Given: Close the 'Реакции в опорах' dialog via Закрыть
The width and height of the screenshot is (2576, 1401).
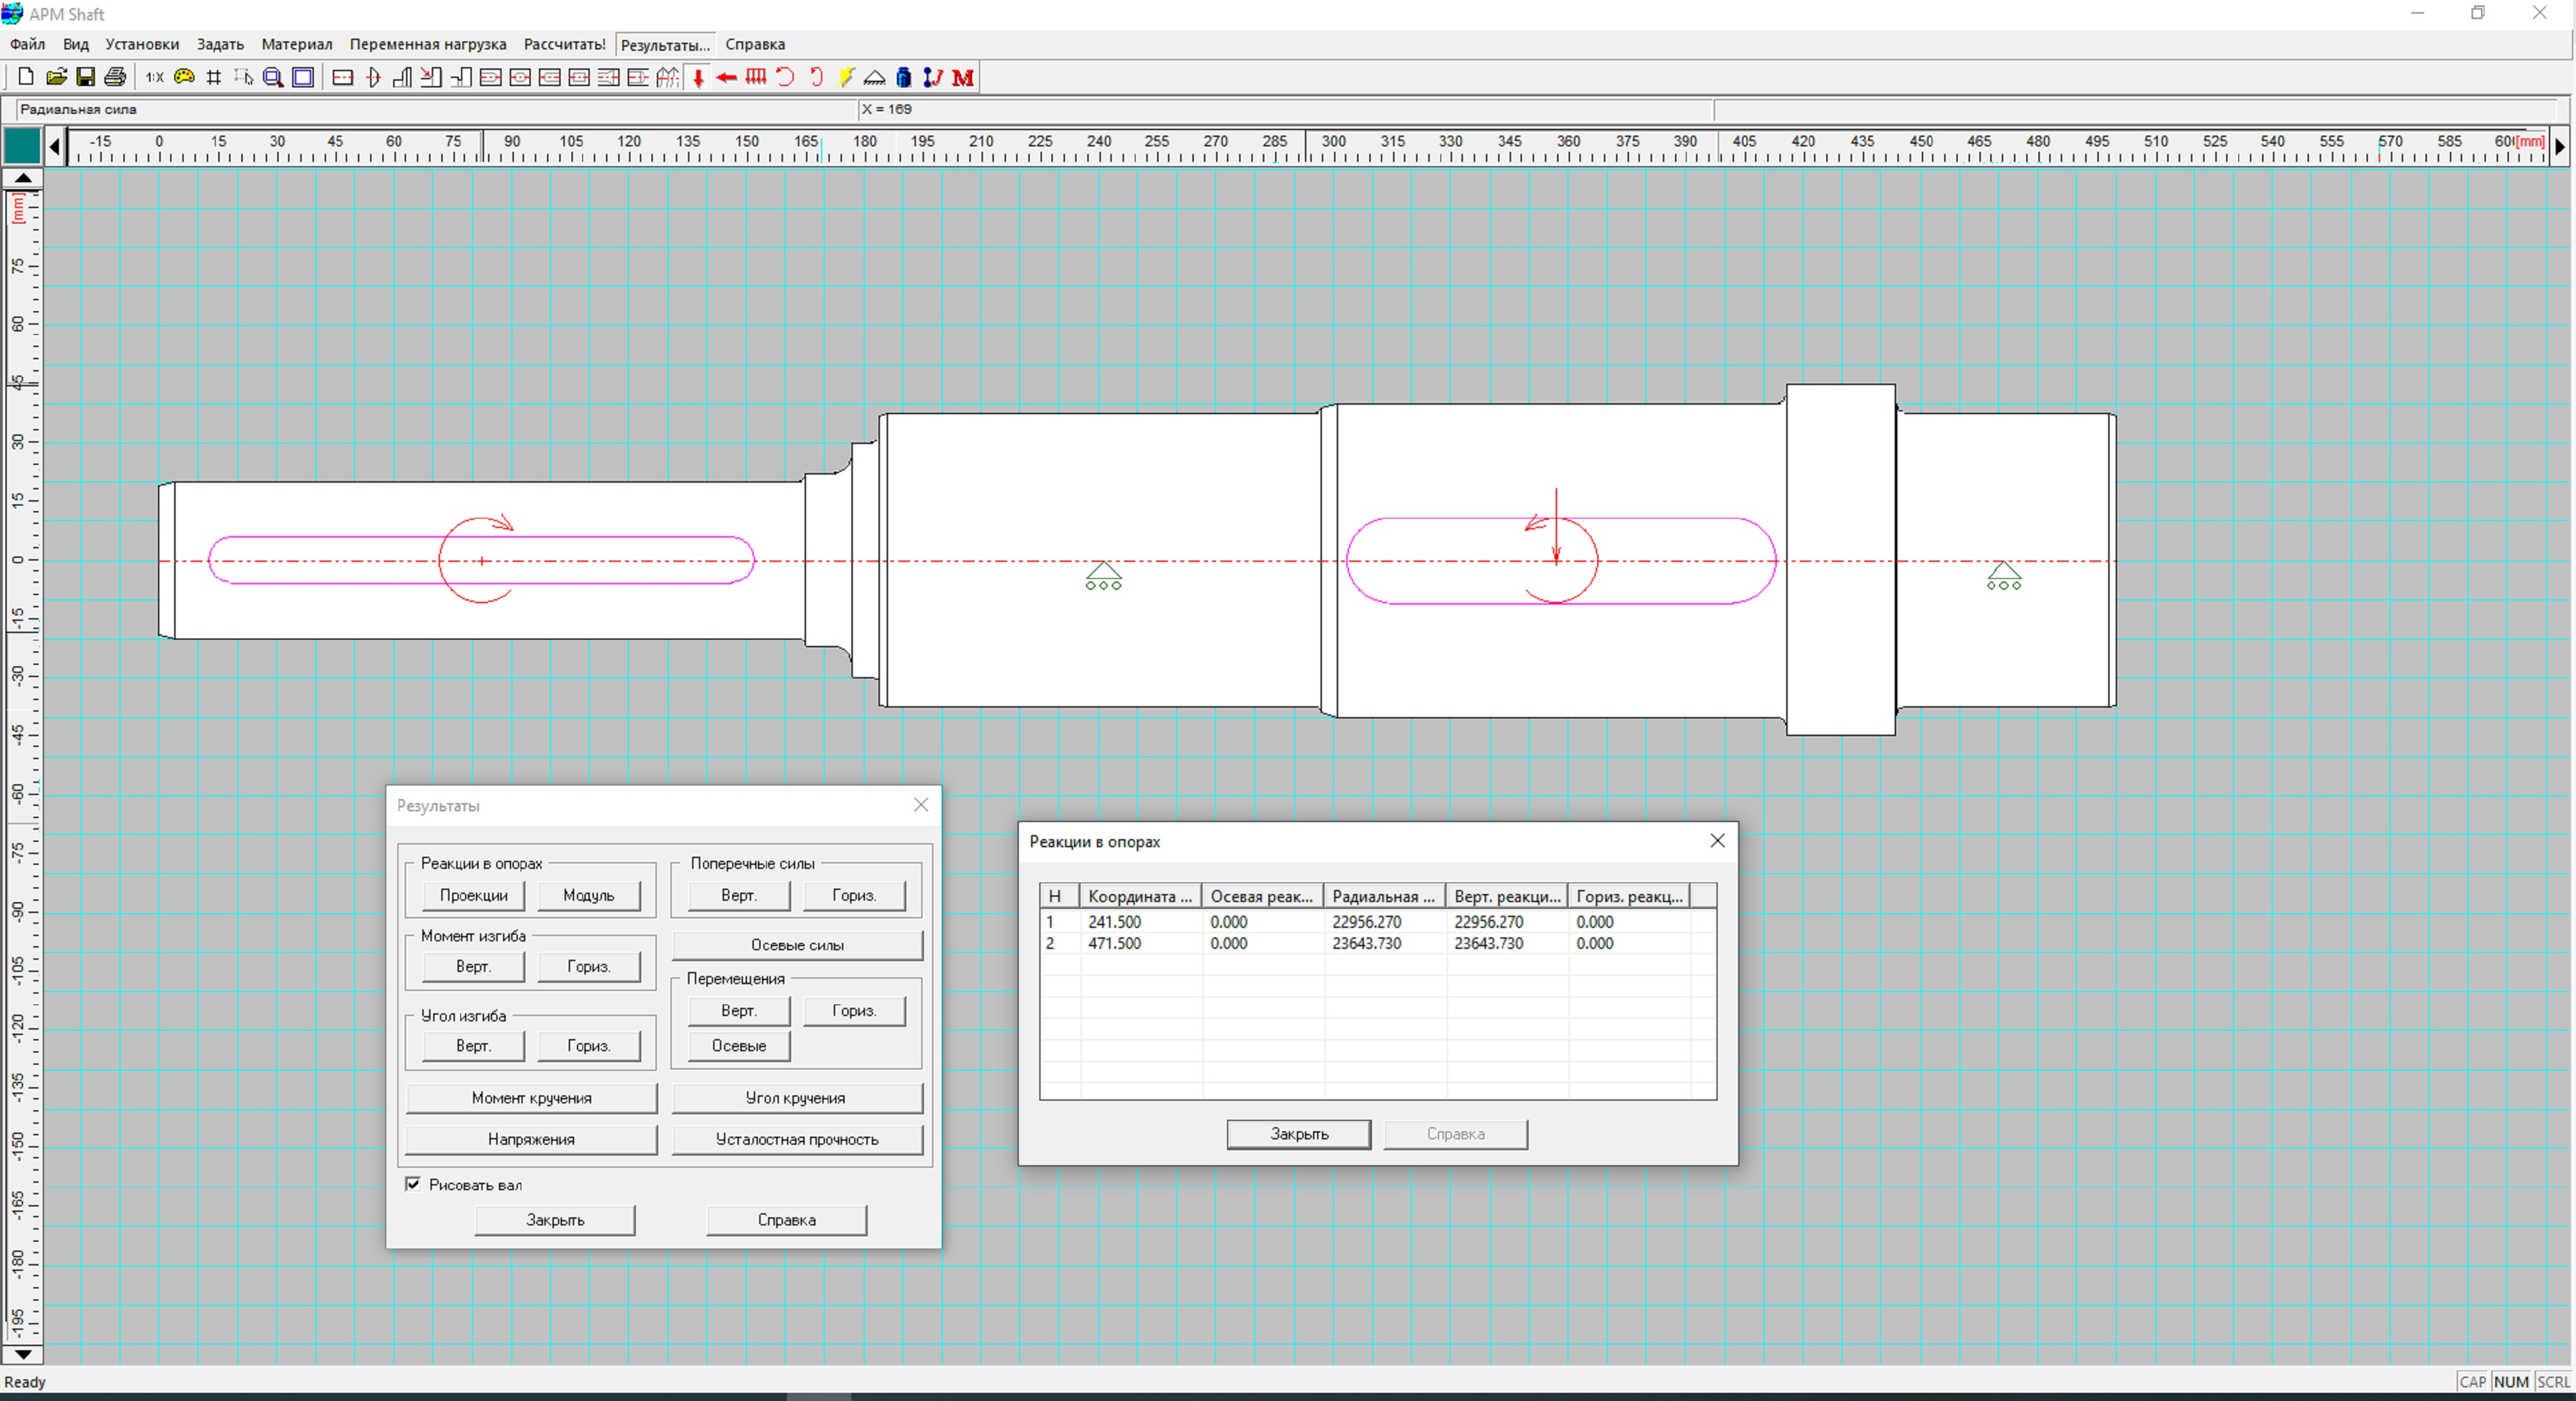Looking at the screenshot, I should point(1298,1134).
